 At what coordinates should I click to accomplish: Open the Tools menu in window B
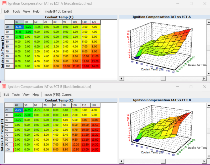click(x=16, y=95)
